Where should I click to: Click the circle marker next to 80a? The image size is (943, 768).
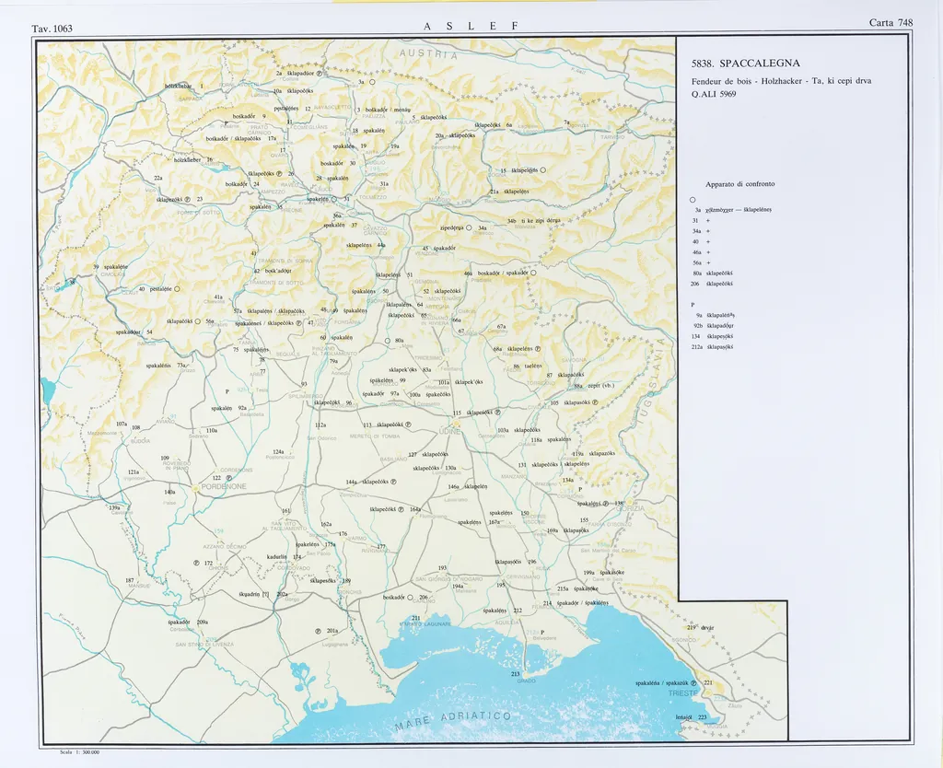(x=388, y=341)
